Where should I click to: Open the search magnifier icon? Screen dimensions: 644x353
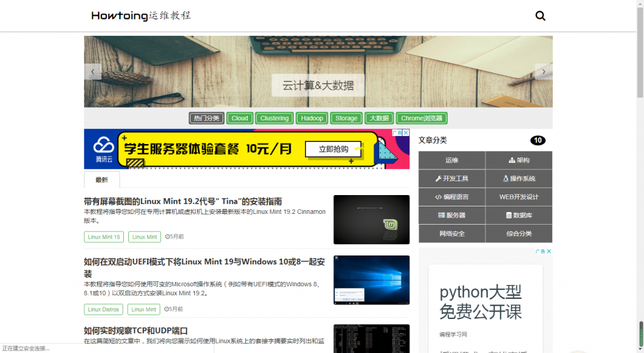pos(540,16)
